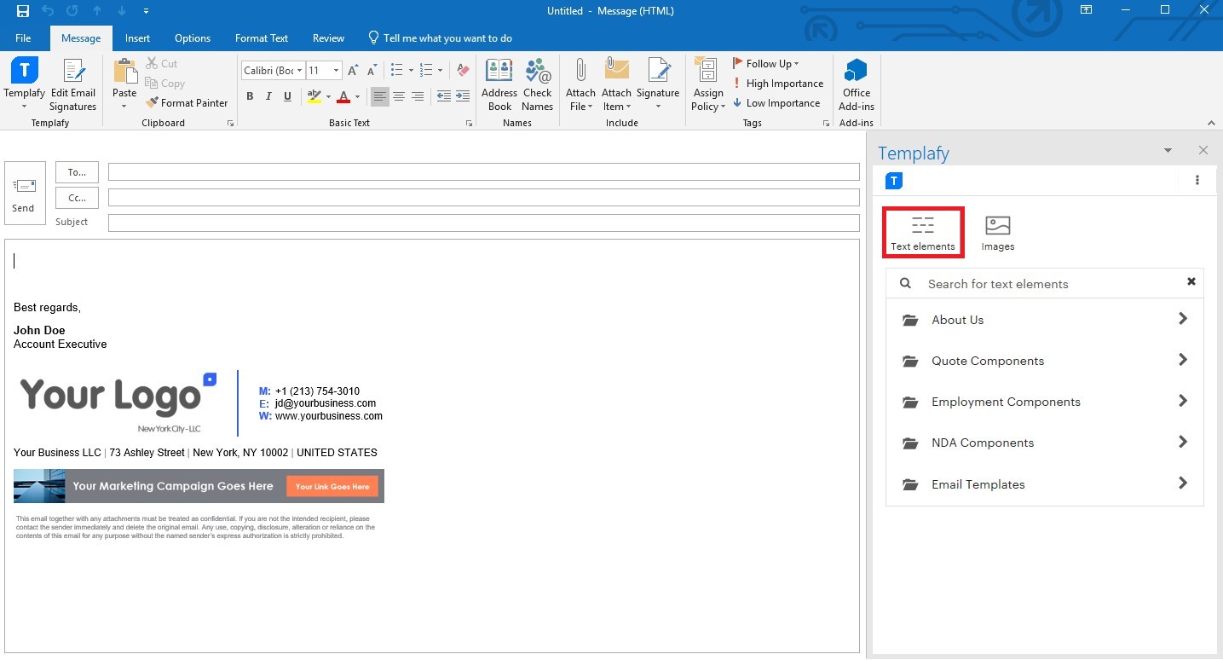Image resolution: width=1223 pixels, height=660 pixels.
Task: Select Text elements in Templafy pane
Action: coord(923,233)
